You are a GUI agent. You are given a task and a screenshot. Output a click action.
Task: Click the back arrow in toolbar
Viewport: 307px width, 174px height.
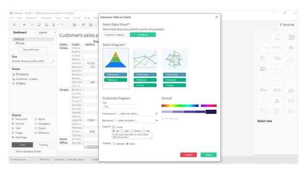coord(24,24)
